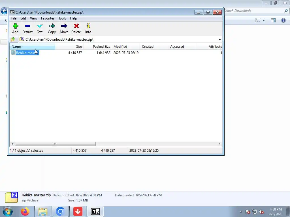The image size is (290, 217).
Task: Go up one folder level icon
Action: coord(13,39)
